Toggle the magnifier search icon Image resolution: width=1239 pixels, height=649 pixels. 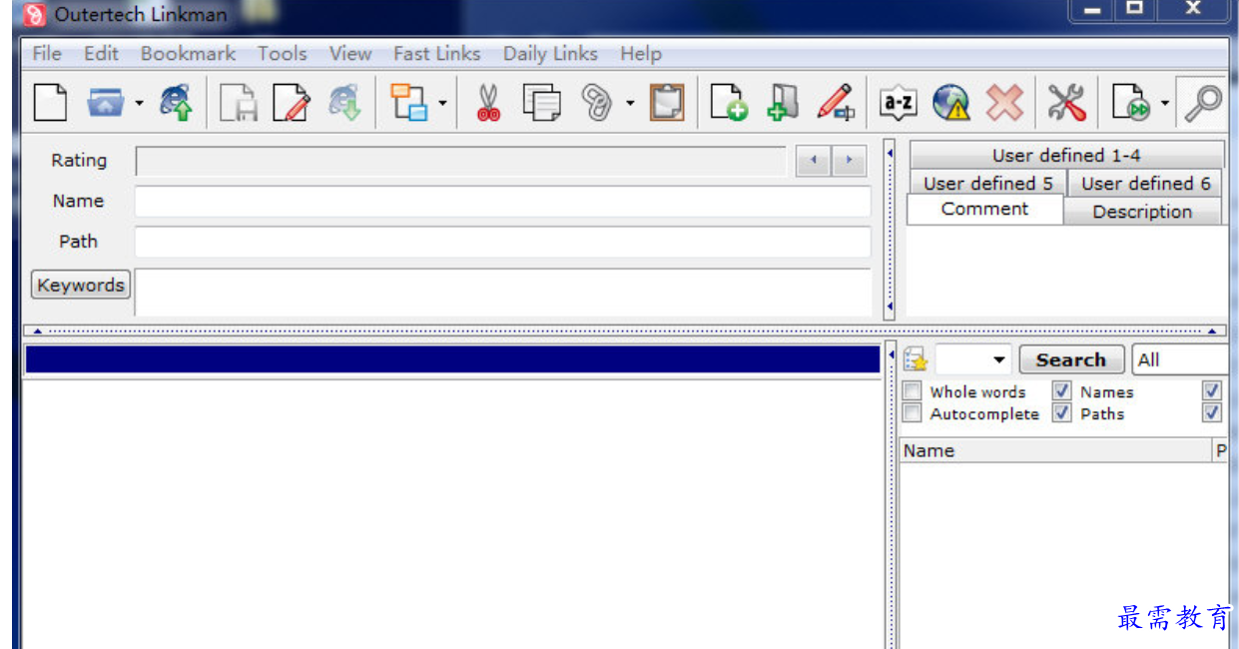click(x=1203, y=103)
